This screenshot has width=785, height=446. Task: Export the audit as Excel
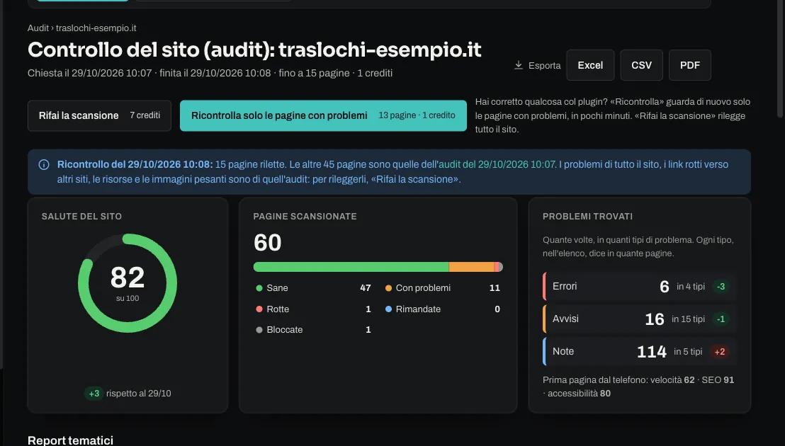pyautogui.click(x=590, y=65)
